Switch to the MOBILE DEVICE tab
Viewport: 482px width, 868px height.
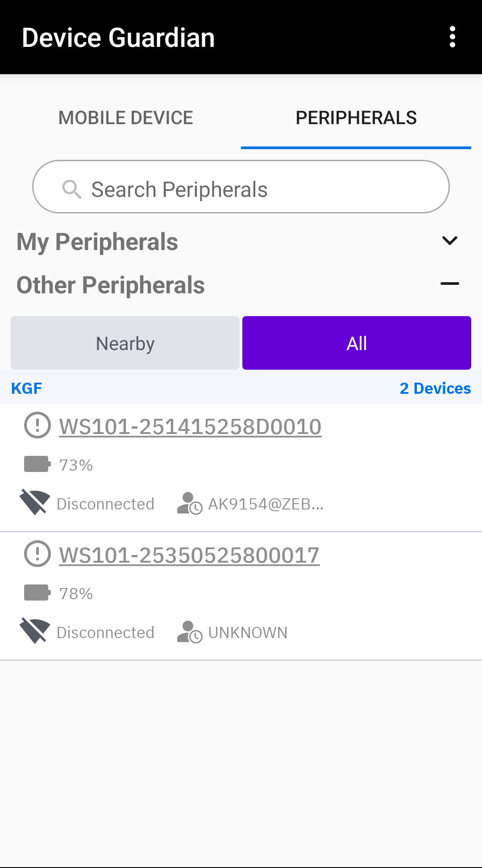coord(126,118)
